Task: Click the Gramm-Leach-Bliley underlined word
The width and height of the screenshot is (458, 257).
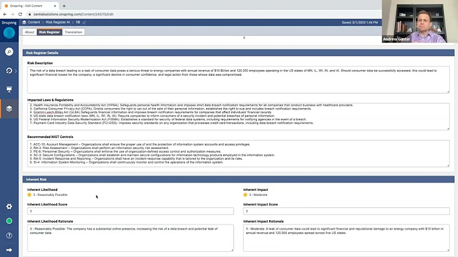Action: [x=48, y=112]
